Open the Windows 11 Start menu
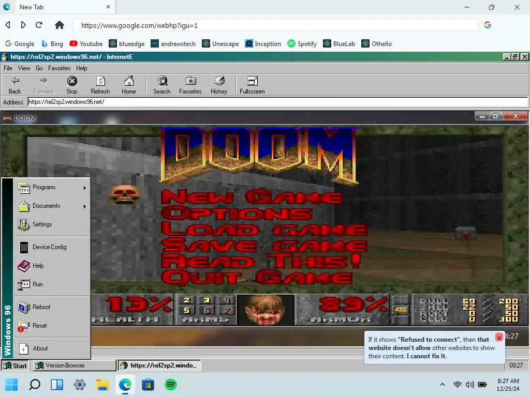Screen dimensions: 530x397 point(11,385)
